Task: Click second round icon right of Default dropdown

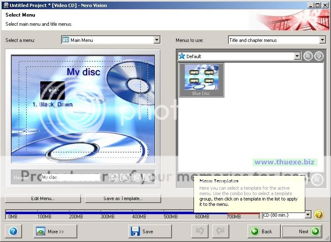Action: tap(319, 56)
